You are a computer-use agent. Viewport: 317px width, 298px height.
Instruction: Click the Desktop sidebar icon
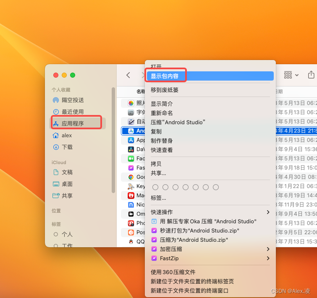click(56, 184)
